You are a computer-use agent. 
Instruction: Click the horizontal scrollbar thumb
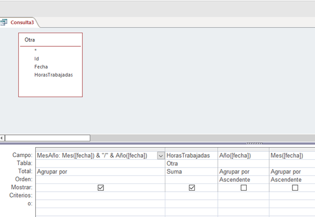47,138
